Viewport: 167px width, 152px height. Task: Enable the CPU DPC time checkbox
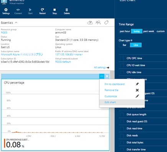pyautogui.click(x=122, y=58)
